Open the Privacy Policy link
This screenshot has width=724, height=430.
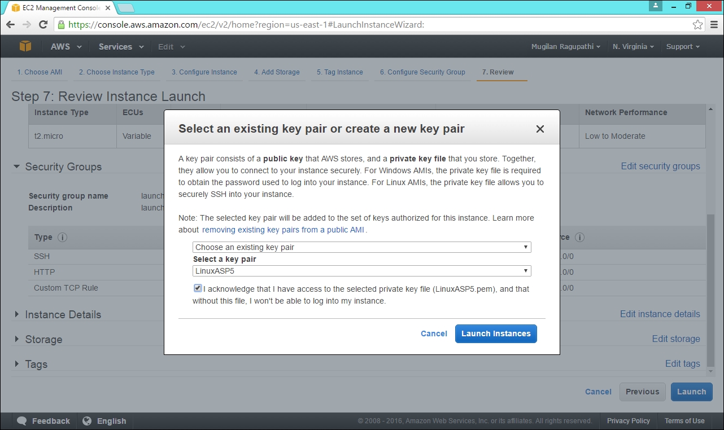629,421
